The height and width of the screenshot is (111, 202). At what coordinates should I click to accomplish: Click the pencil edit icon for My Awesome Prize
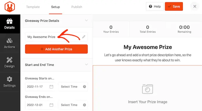83,37
